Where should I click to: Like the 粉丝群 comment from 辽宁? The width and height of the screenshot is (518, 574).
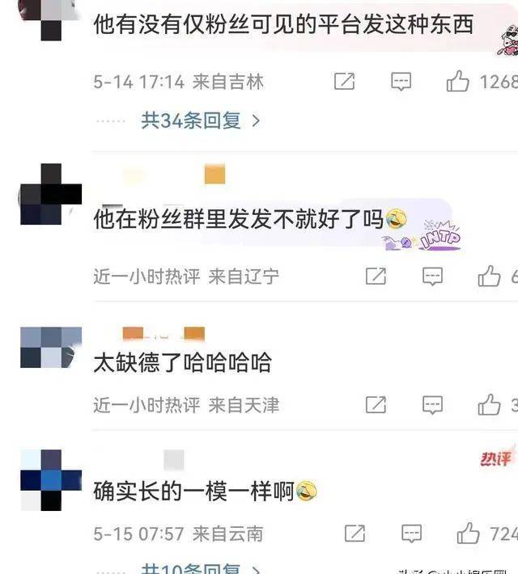click(489, 276)
